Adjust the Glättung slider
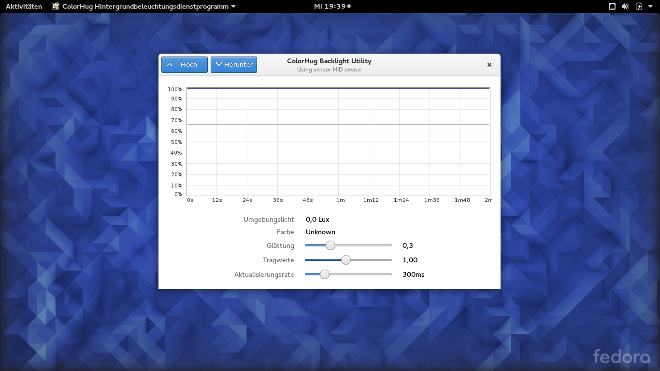The width and height of the screenshot is (660, 371). (348, 245)
